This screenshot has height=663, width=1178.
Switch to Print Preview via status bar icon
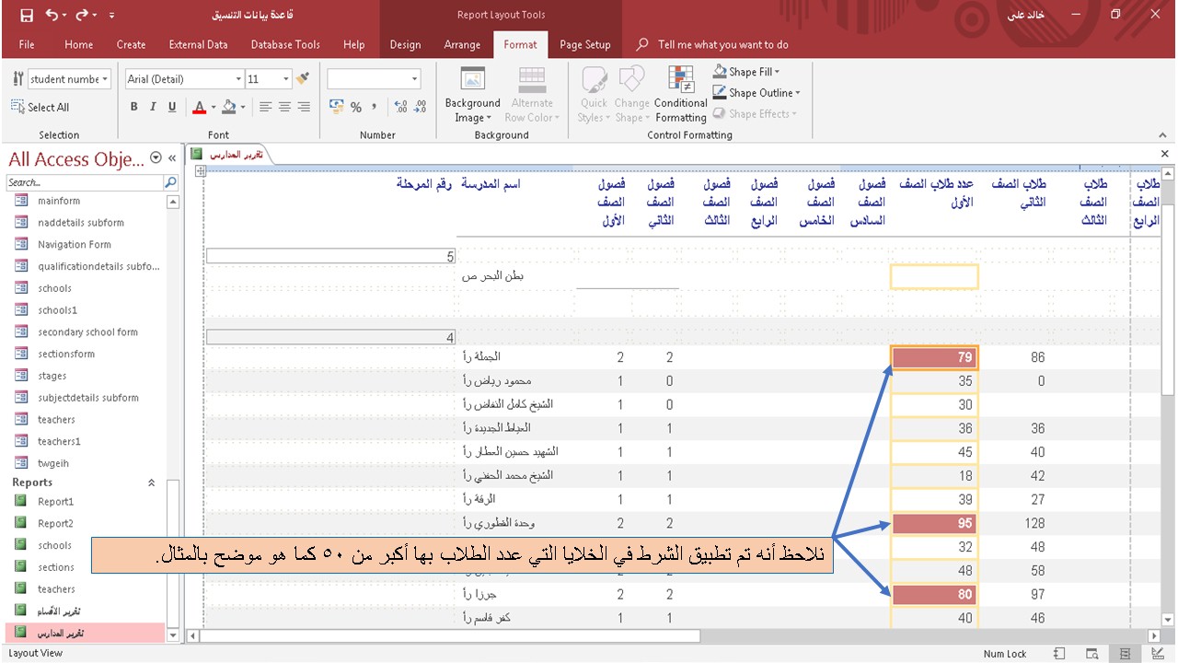click(1091, 653)
